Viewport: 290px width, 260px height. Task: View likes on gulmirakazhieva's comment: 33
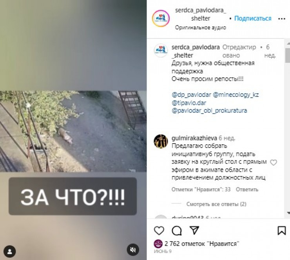[201, 189]
